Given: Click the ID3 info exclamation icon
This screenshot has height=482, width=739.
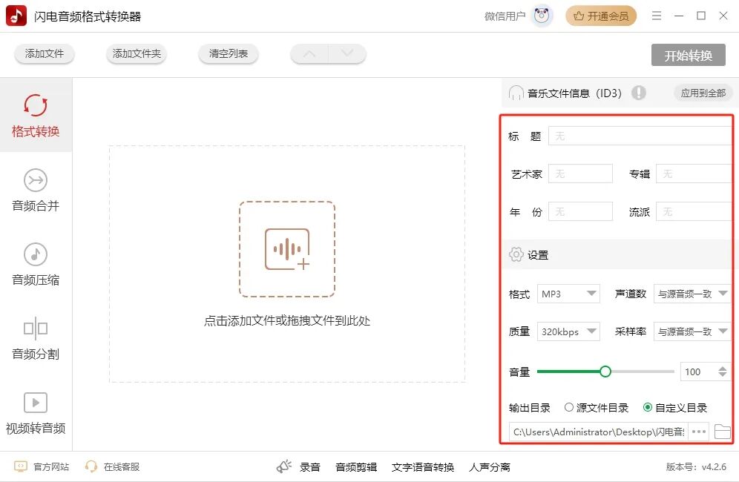Looking at the screenshot, I should tap(639, 93).
